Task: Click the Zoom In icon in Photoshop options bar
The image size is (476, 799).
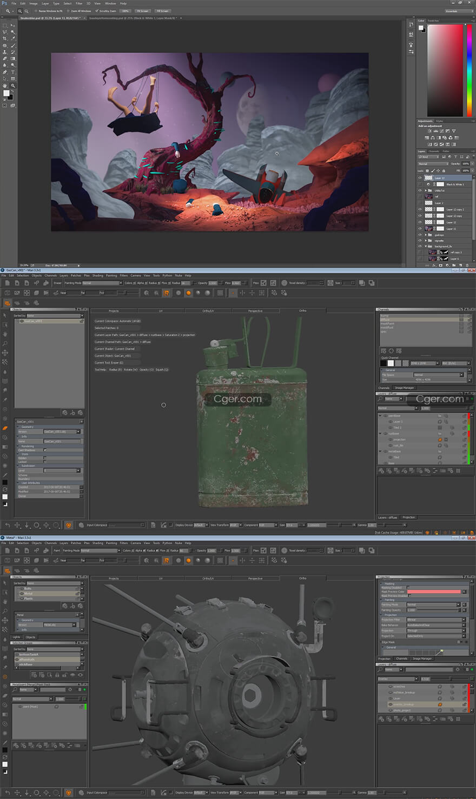Action: click(20, 11)
